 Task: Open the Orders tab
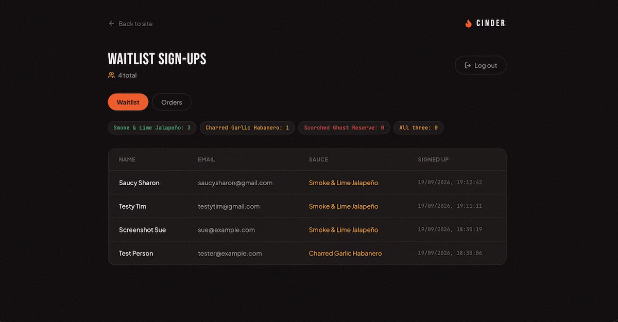coord(171,102)
